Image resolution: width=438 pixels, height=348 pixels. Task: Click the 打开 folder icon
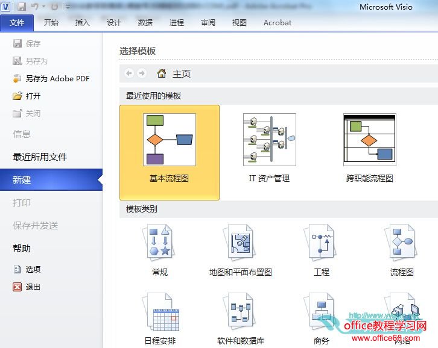[17, 96]
